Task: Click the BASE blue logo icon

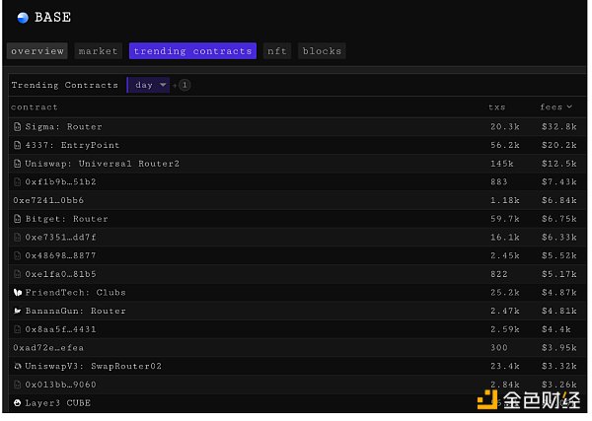Action: (23, 18)
